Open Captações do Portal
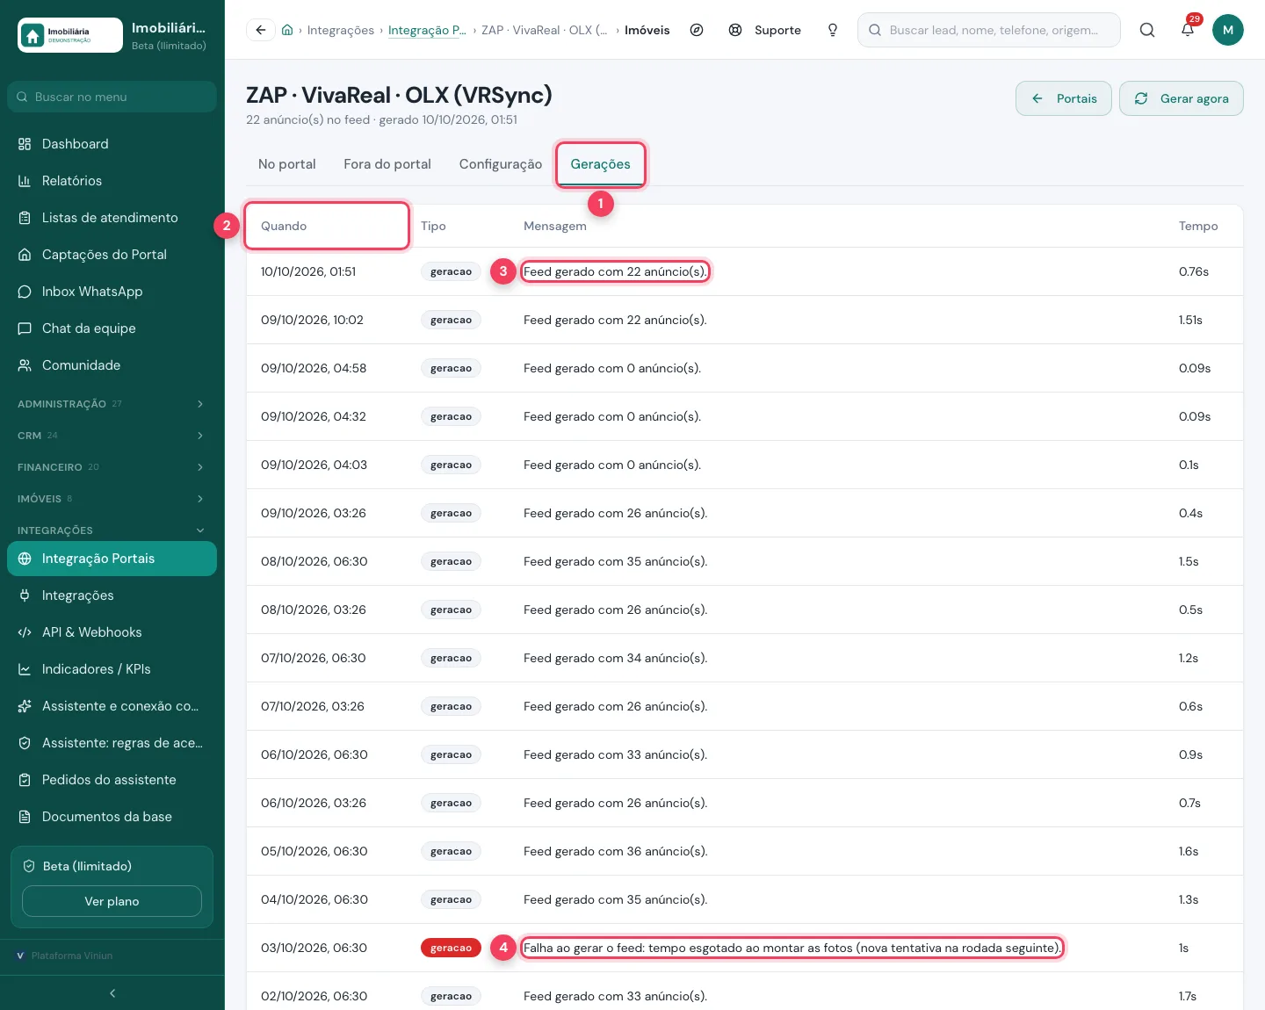Viewport: 1265px width, 1010px height. (x=112, y=255)
